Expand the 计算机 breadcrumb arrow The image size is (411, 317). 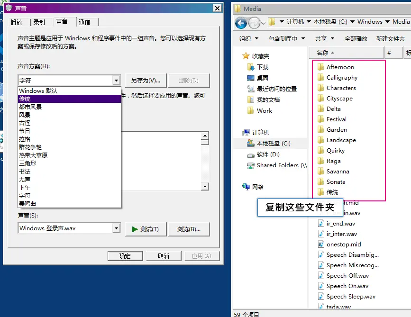tap(309, 21)
